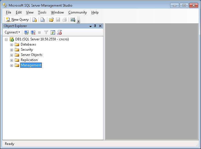Click the Refresh icon in Object Explorer
Image resolution: width=201 pixels, height=149 pixels.
point(53,32)
